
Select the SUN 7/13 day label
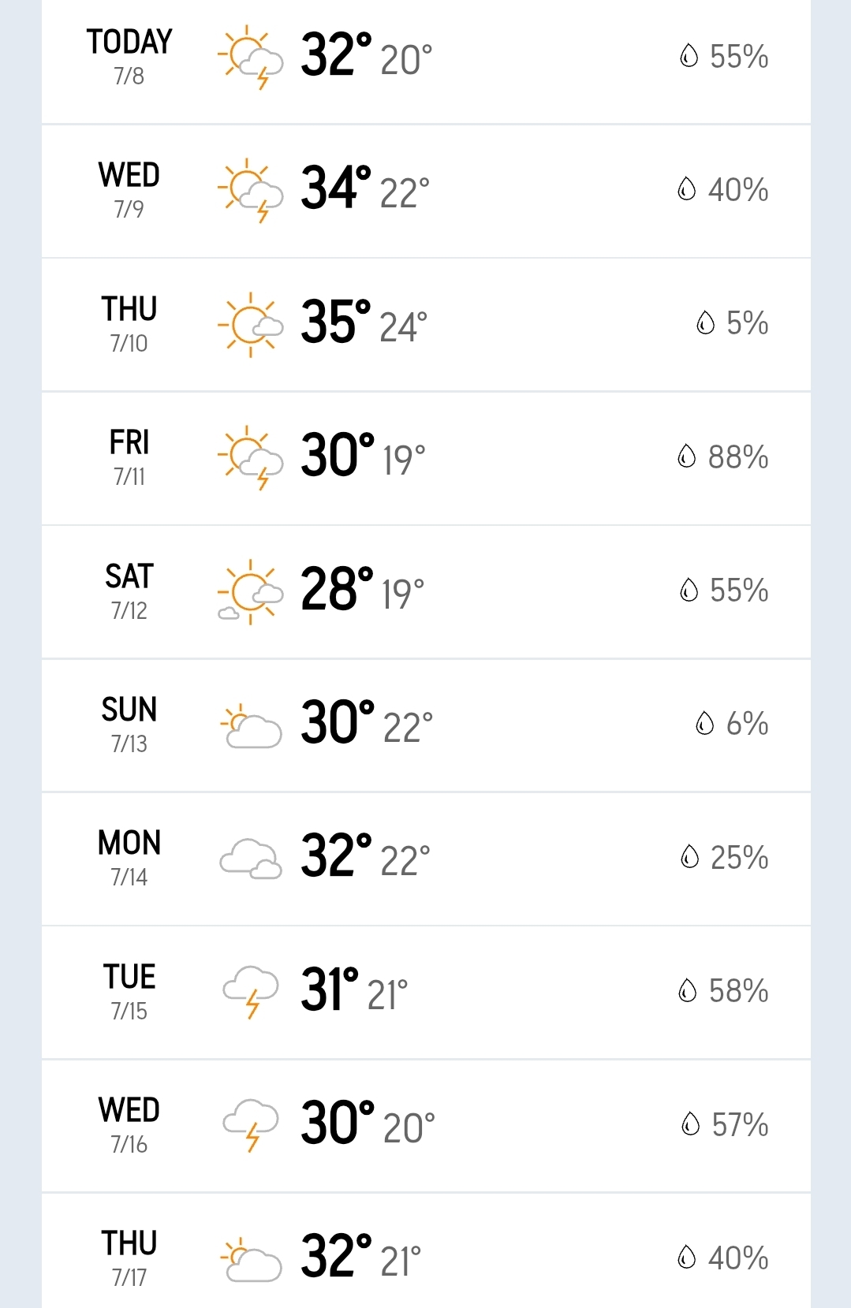[129, 723]
